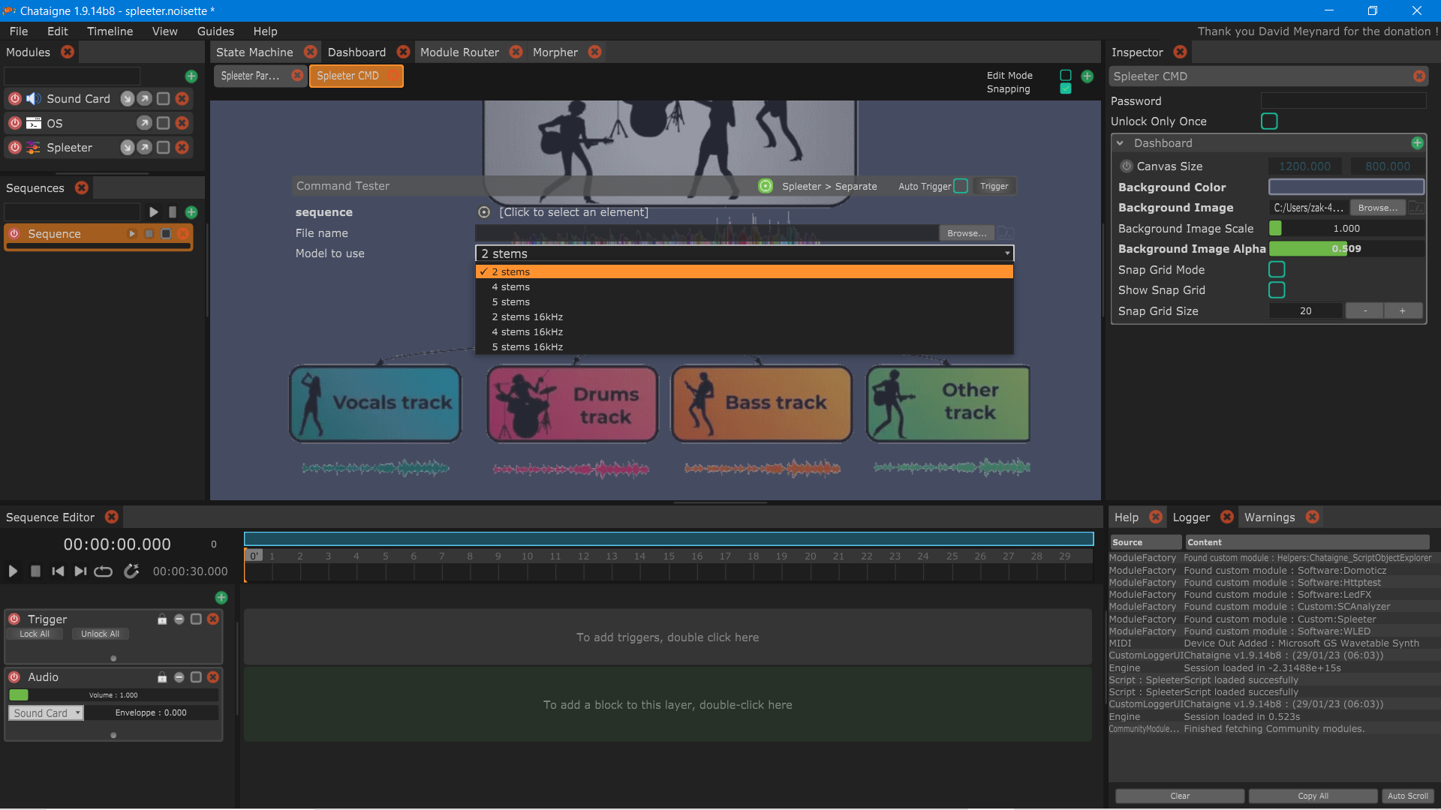Image resolution: width=1441 pixels, height=810 pixels.
Task: Toggle the loop playback icon
Action: click(x=103, y=571)
